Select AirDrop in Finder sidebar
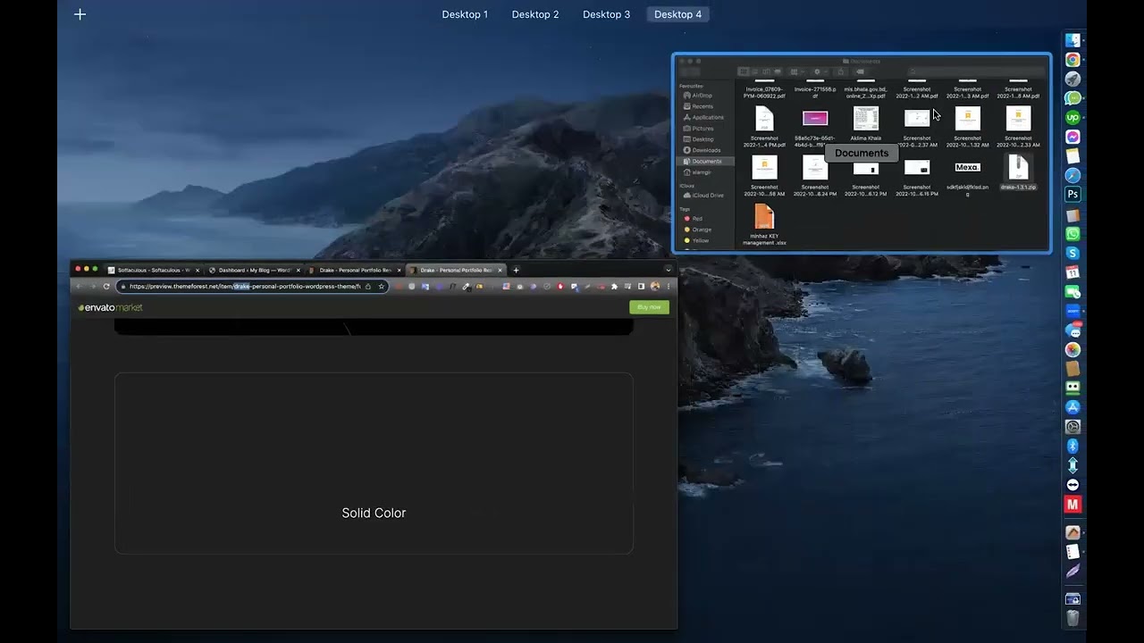1144x643 pixels. pyautogui.click(x=702, y=96)
